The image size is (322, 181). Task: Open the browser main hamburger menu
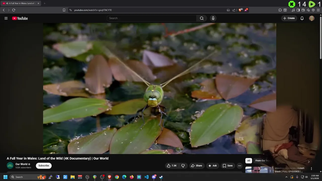point(318,10)
